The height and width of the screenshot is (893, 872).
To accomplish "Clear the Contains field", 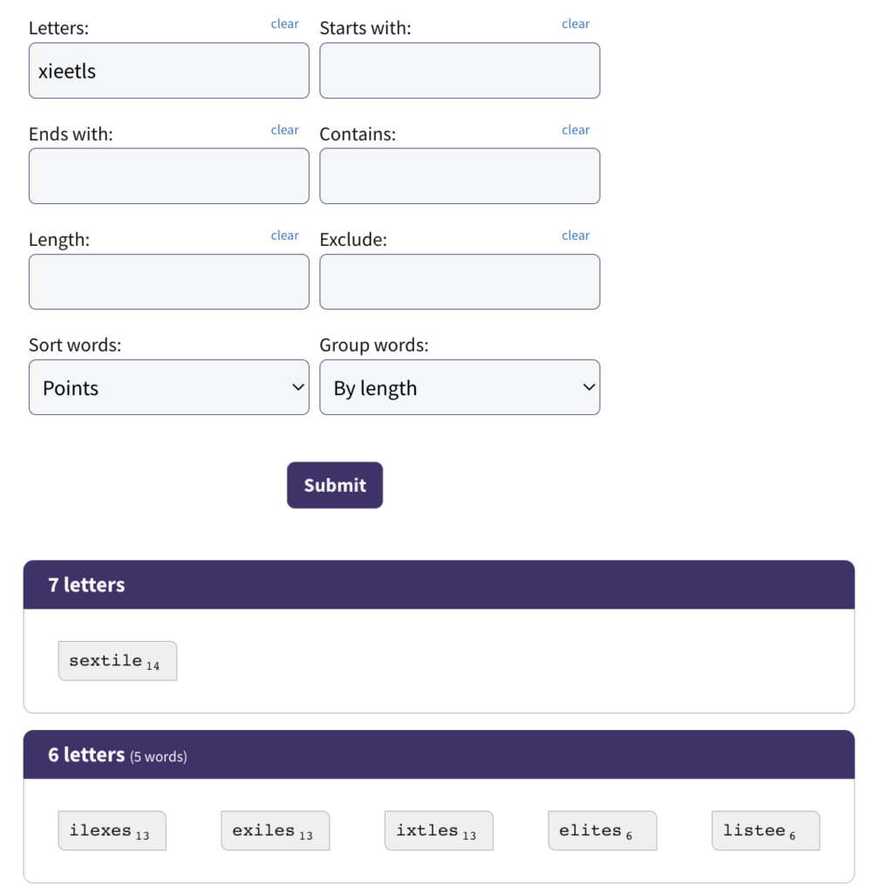I will [576, 130].
